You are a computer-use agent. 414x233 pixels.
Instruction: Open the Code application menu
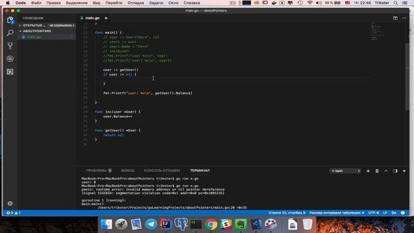(x=20, y=3)
